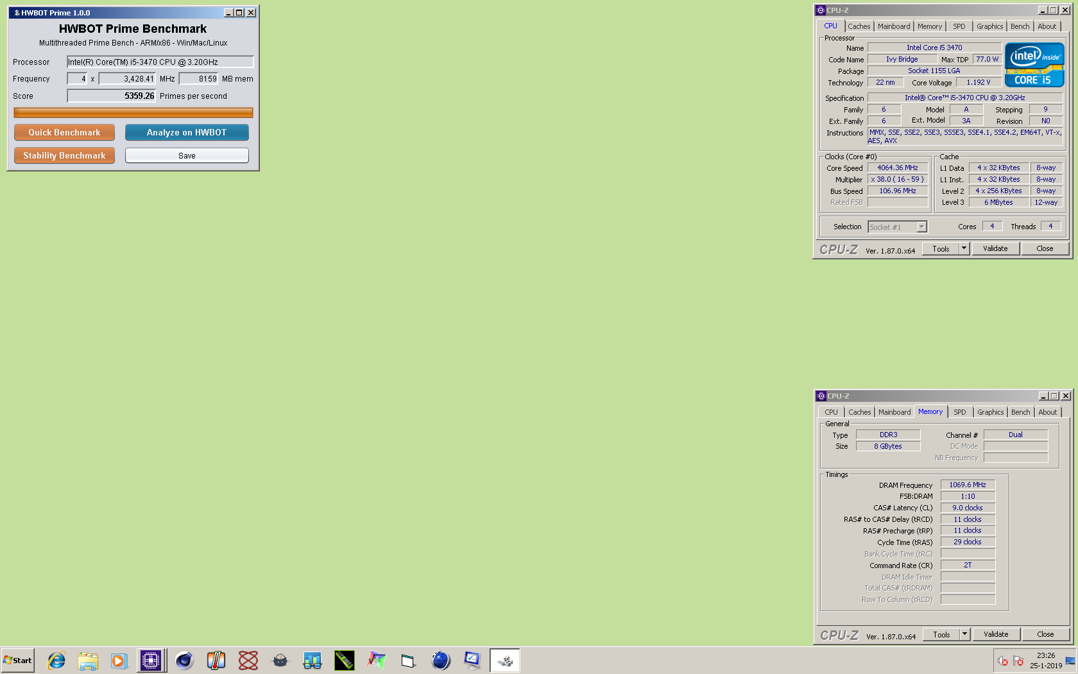Open Action Center flag tray icon
Image resolution: width=1078 pixels, height=674 pixels.
point(1018,661)
